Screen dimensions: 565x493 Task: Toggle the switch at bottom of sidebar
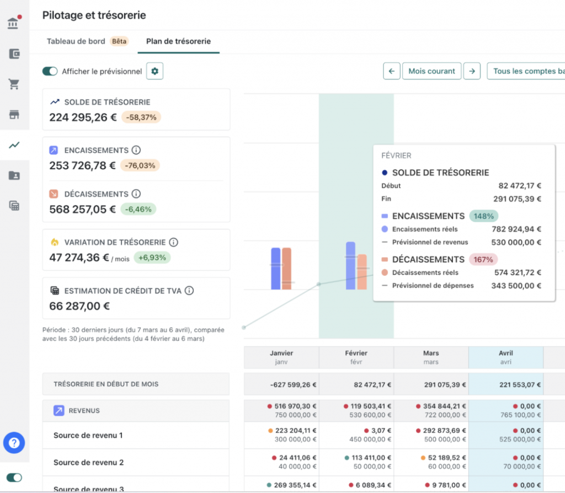pos(14,478)
